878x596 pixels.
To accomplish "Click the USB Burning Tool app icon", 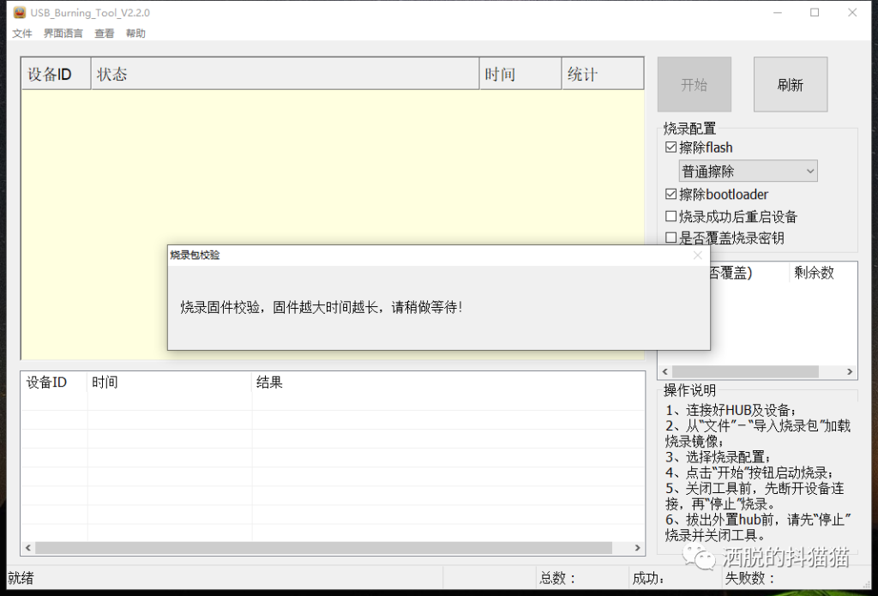I will pos(18,13).
